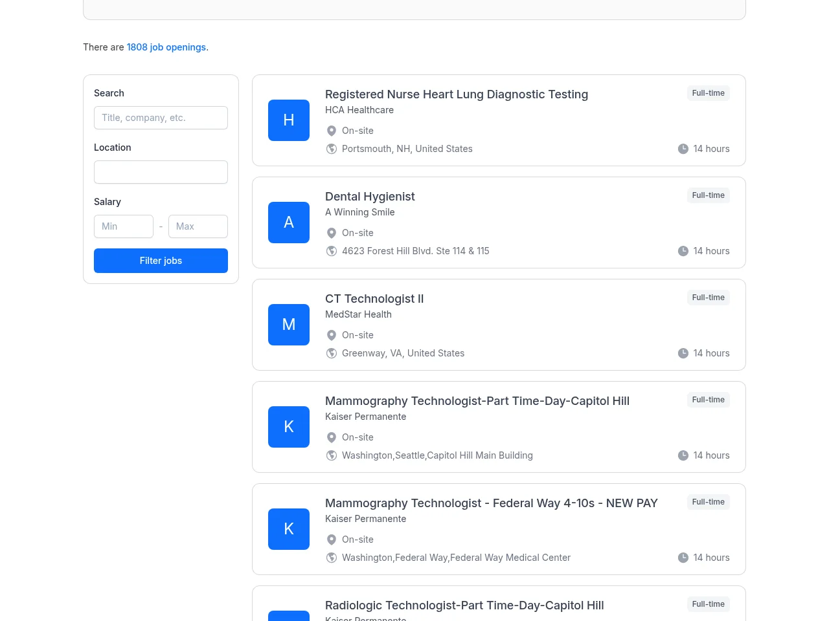
Task: Click the A Winning Smile company name
Action: (x=360, y=212)
